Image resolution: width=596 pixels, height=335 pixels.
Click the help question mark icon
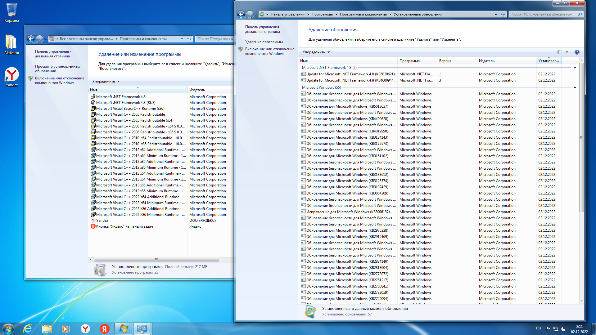click(577, 52)
